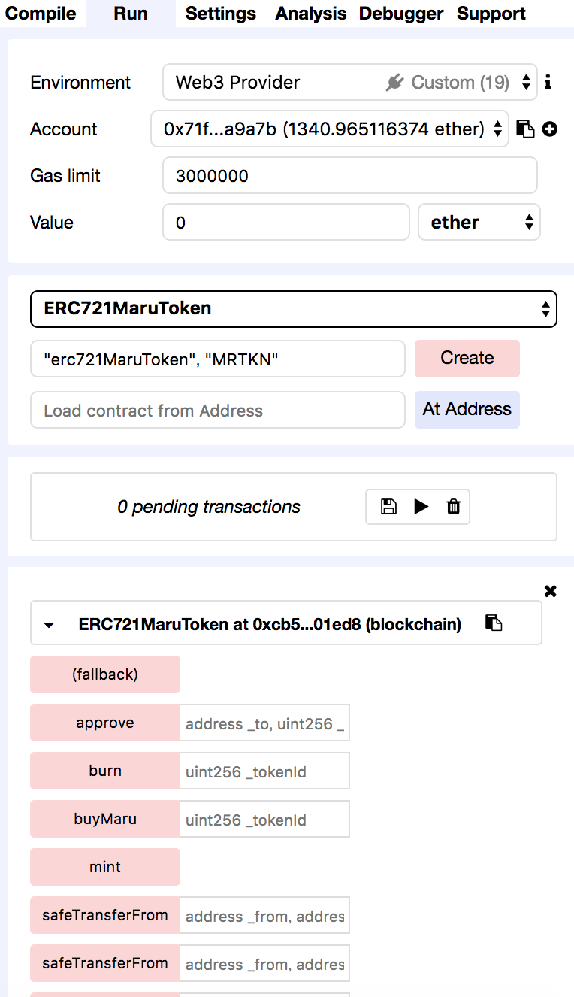
Task: Open the Account selection dropdown
Action: [x=330, y=129]
